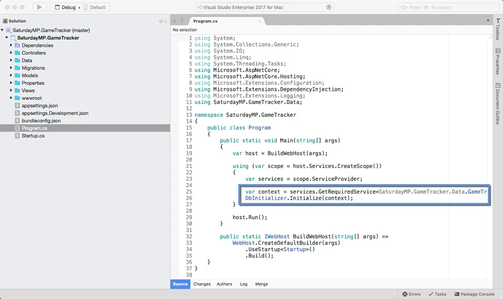
Task: Click 'host.Run();' on line 29
Action: [x=250, y=217]
